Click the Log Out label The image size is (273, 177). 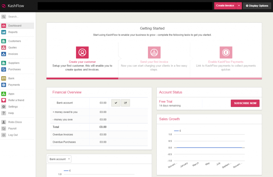13,135
